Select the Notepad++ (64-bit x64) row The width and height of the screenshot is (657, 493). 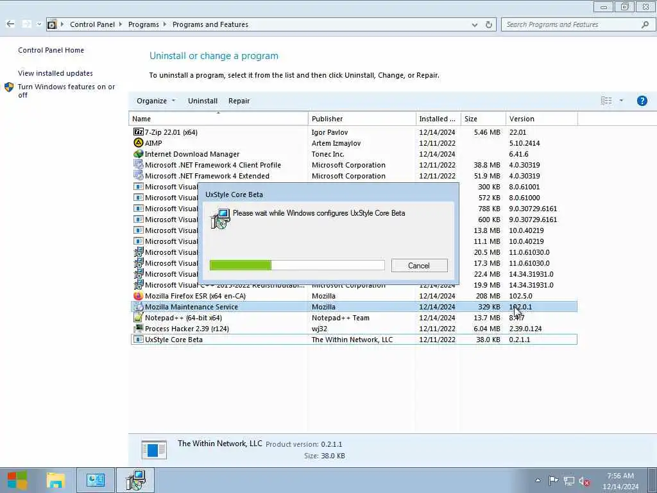[x=354, y=317]
